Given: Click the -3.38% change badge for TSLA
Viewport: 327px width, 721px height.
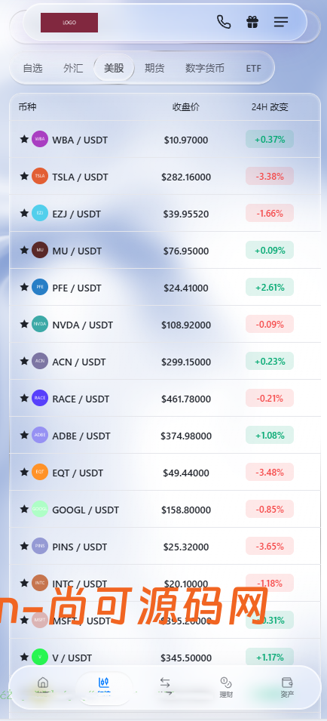Looking at the screenshot, I should [x=270, y=176].
